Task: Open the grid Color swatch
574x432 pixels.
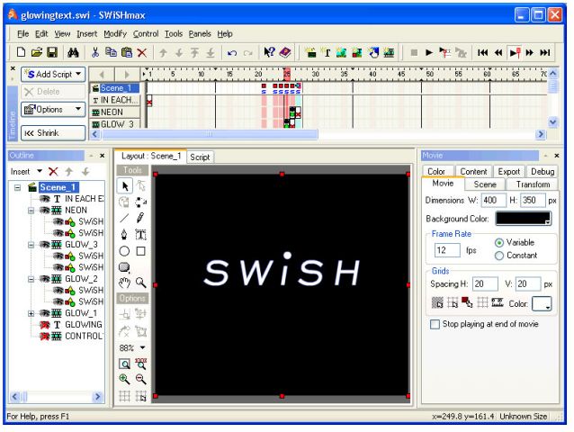Action: tap(542, 303)
